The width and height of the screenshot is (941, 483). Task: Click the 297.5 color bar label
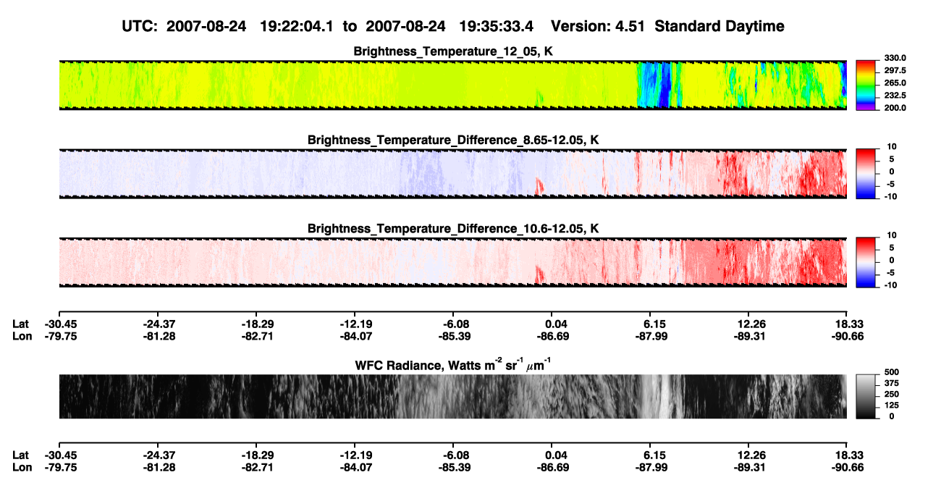[894, 71]
